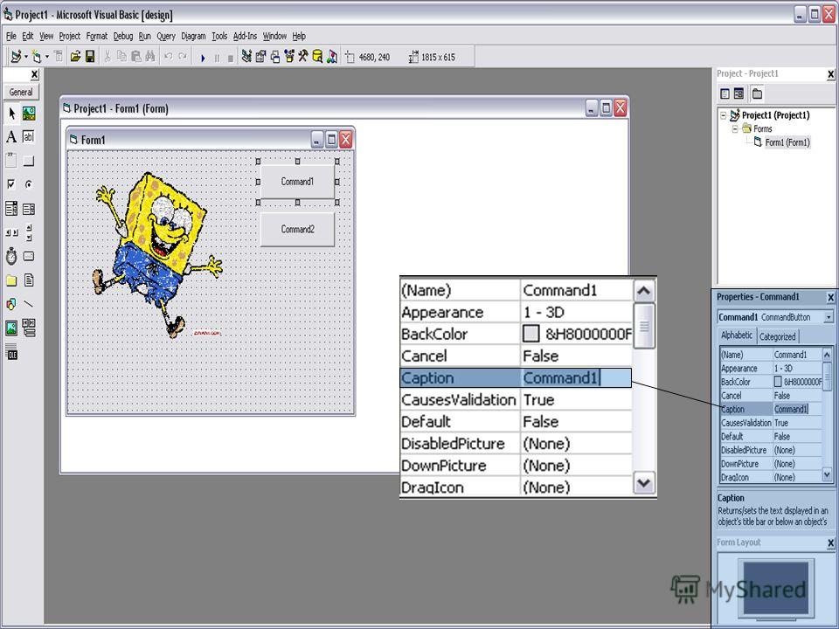Viewport: 839px width, 629px height.
Task: Open the File menu
Action: pos(11,37)
